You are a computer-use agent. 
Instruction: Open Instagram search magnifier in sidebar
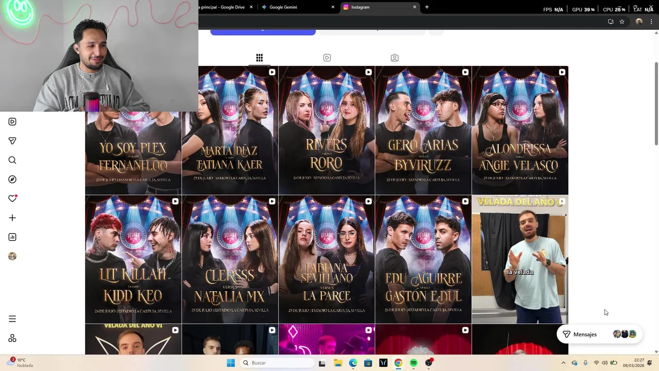(x=12, y=160)
